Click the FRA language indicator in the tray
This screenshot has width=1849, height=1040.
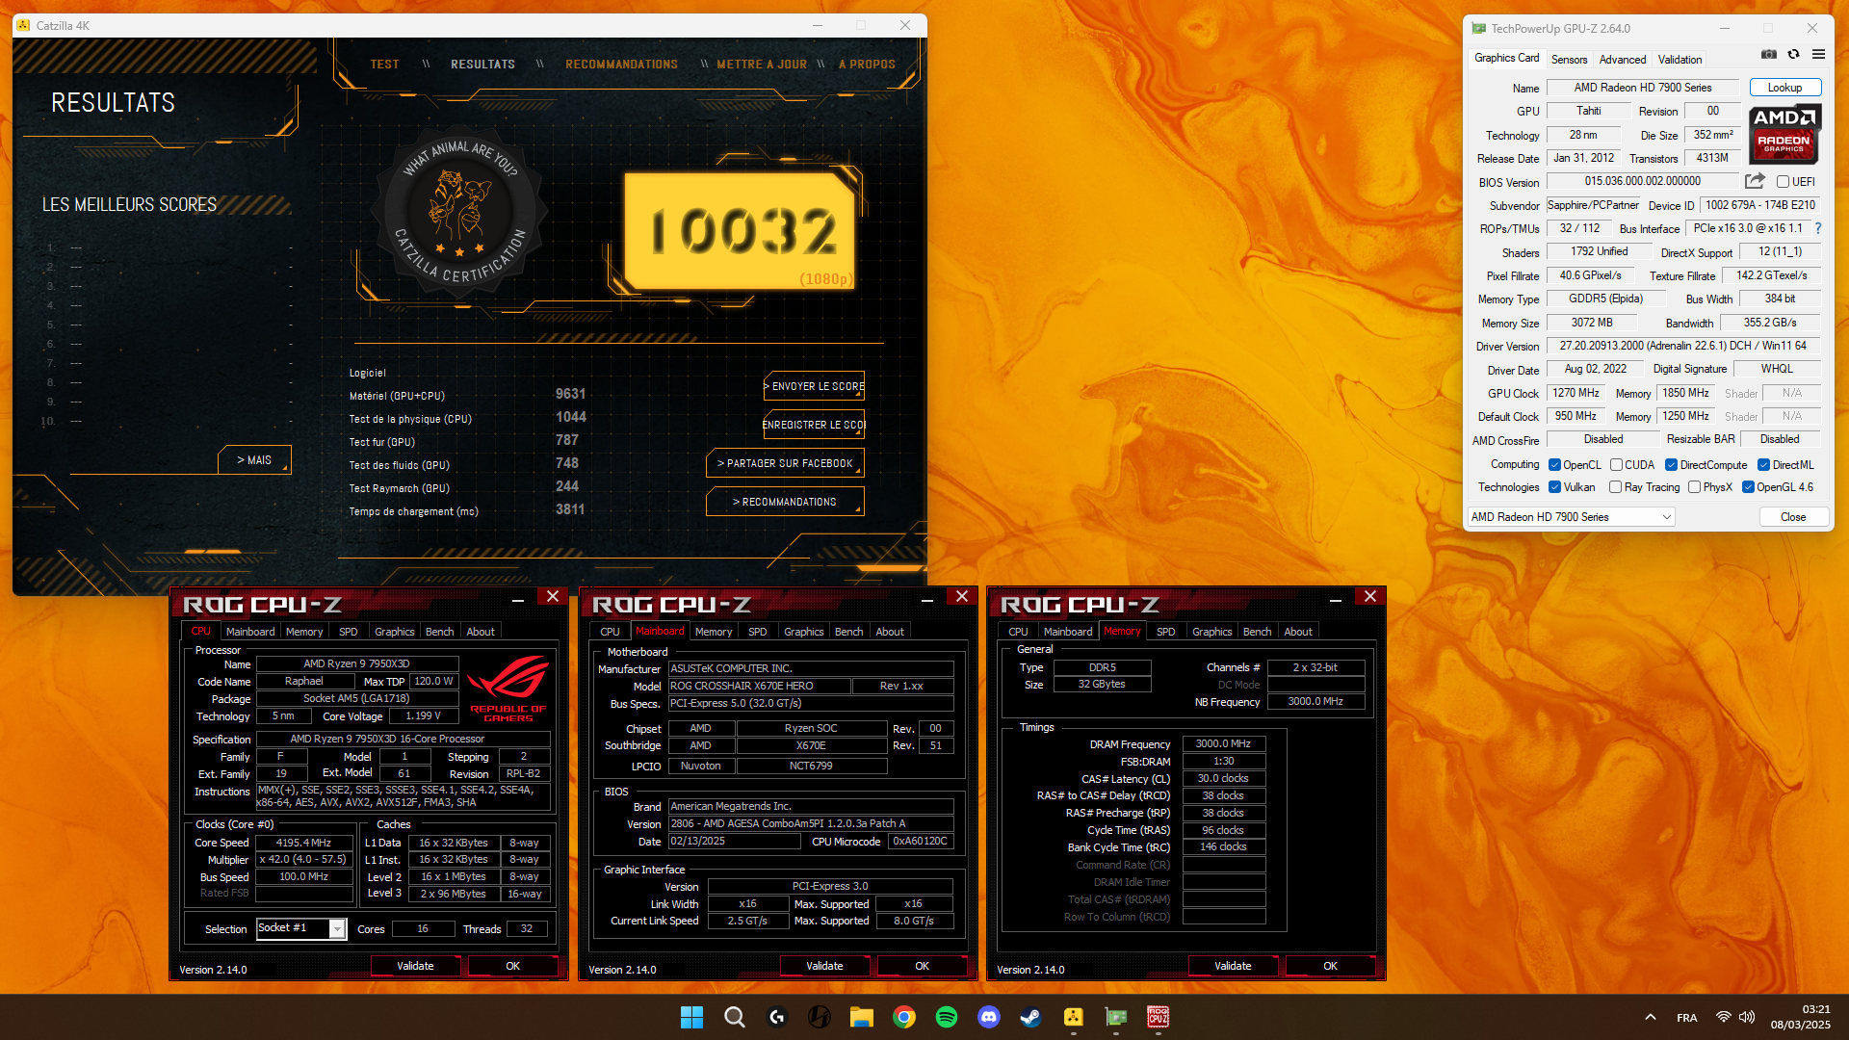pyautogui.click(x=1687, y=1018)
